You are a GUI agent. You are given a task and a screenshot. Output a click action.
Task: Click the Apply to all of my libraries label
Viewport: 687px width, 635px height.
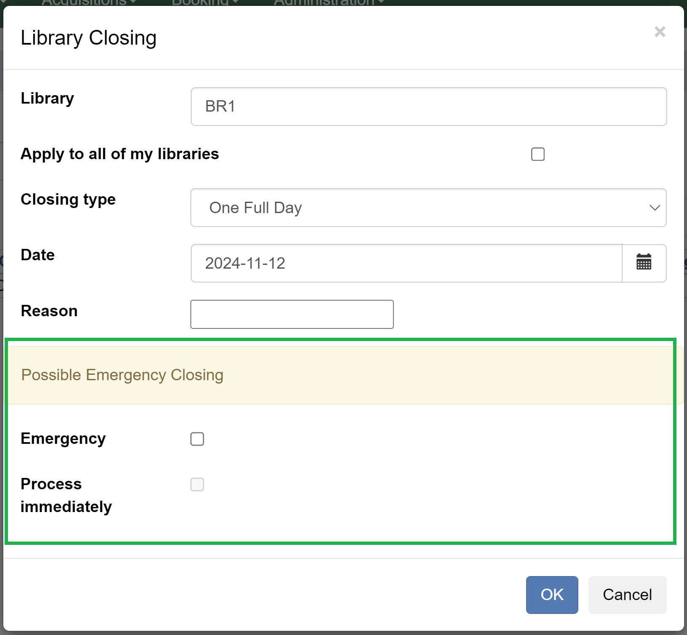click(x=120, y=154)
